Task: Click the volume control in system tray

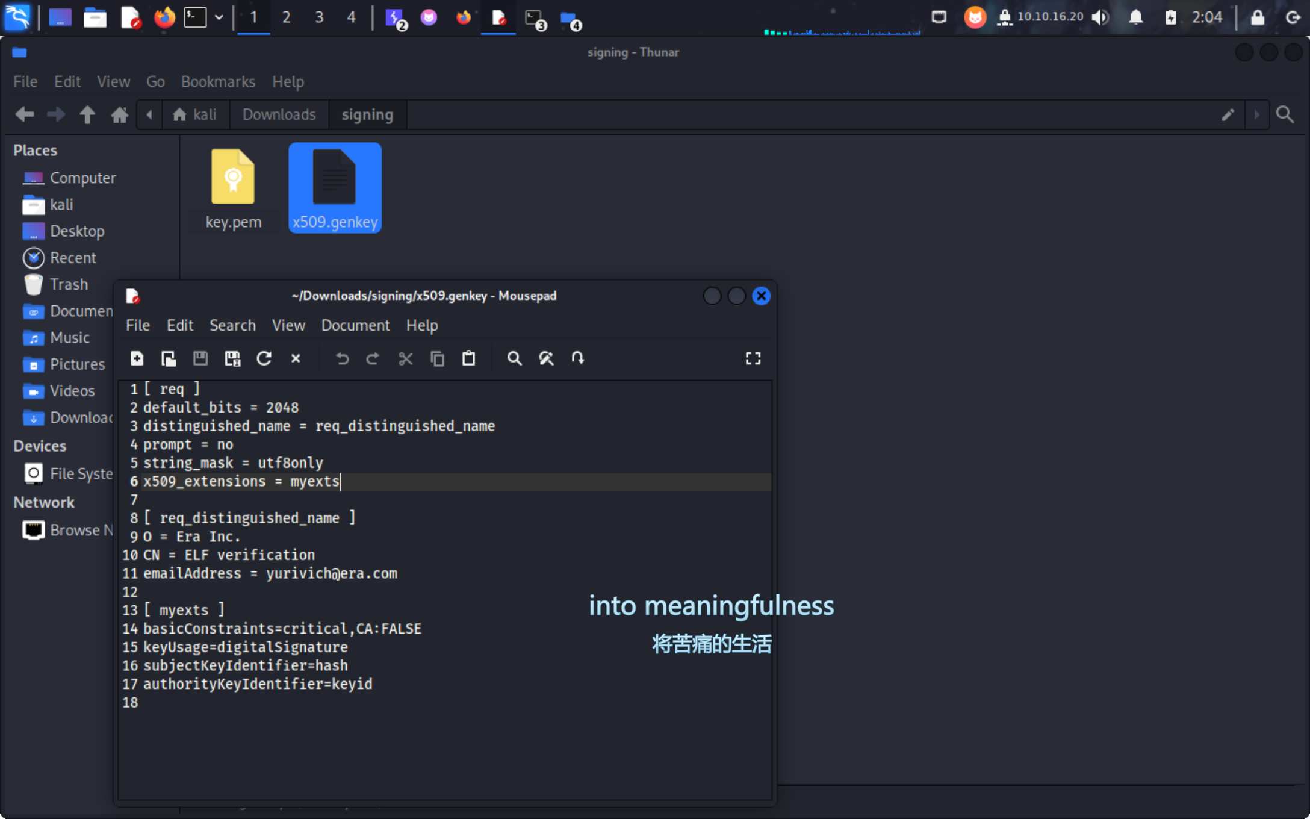Action: coord(1100,17)
